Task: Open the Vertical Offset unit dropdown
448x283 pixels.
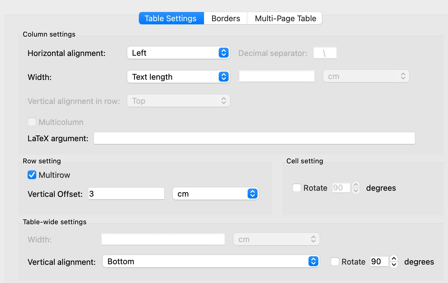Action: (x=215, y=194)
